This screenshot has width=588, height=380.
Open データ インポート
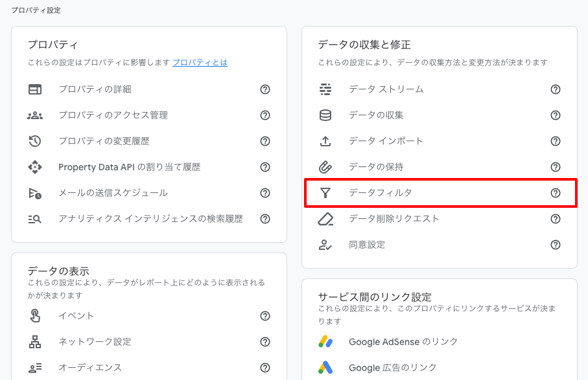(x=386, y=141)
